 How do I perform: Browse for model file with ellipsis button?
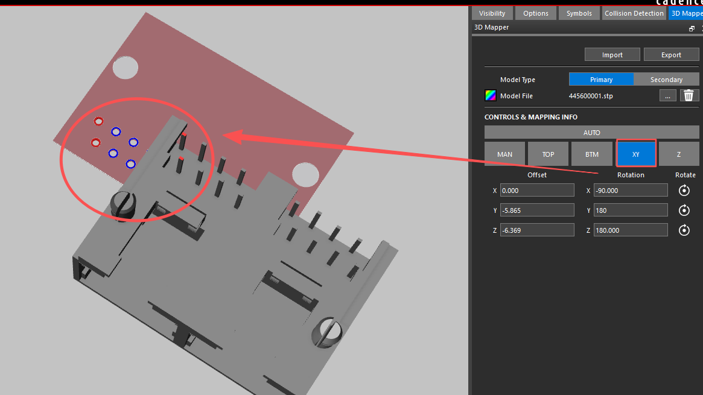[x=667, y=95]
